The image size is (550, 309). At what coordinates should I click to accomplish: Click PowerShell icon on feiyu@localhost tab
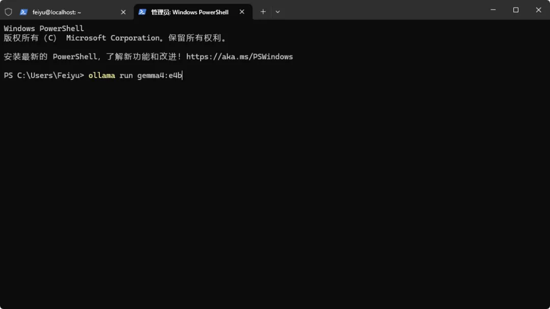click(23, 12)
